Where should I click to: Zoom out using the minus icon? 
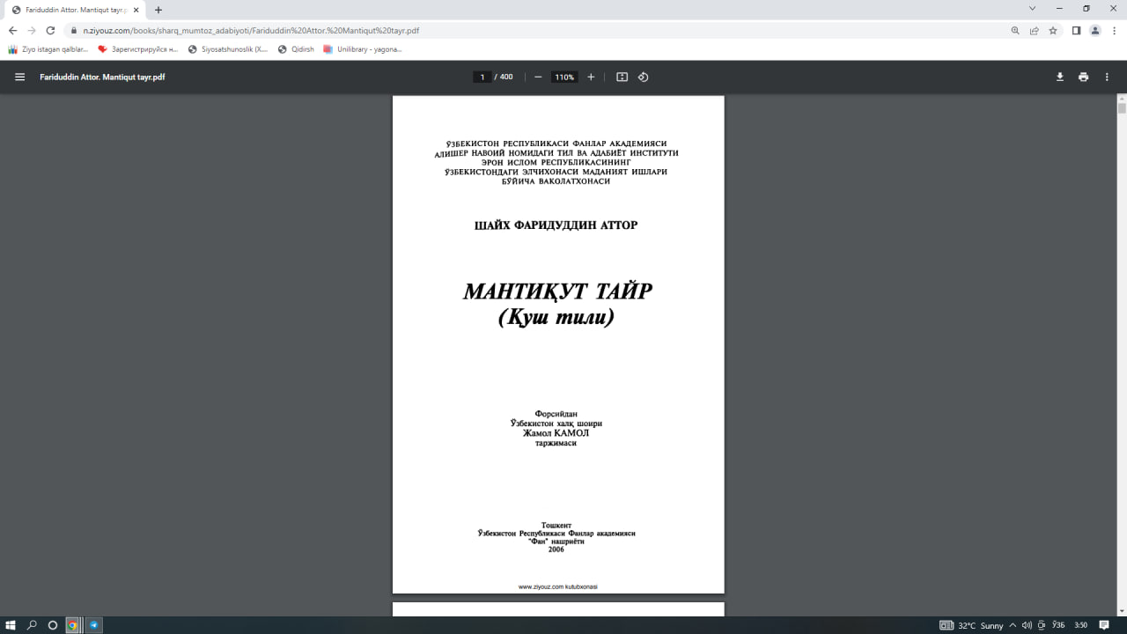[x=537, y=77]
